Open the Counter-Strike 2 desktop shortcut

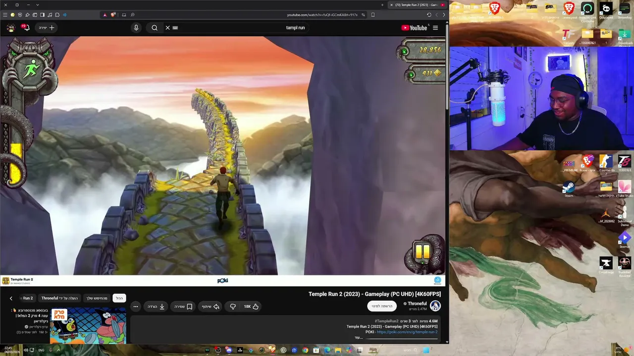(606, 165)
